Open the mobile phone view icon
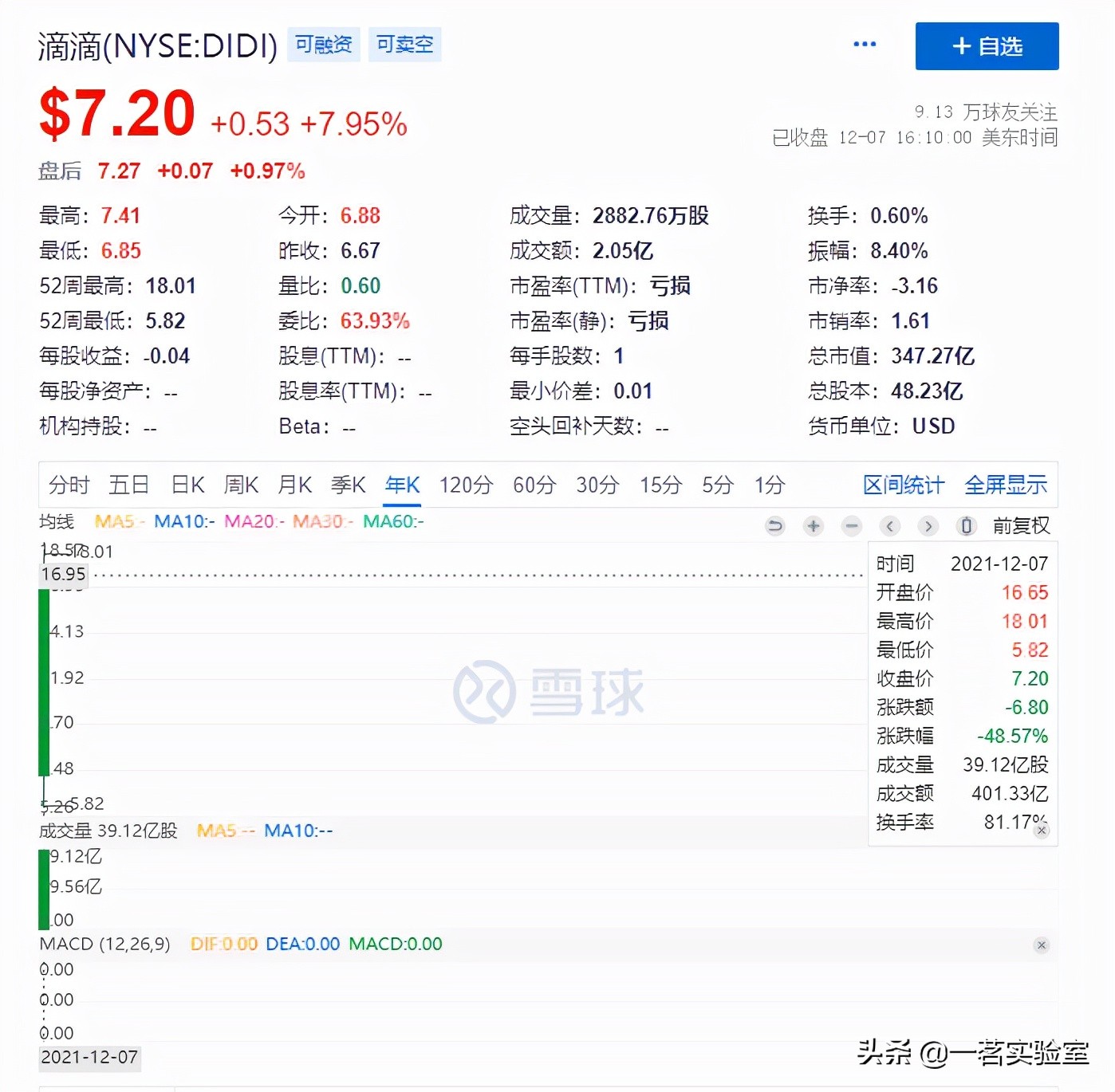This screenshot has height=1092, width=1115. pyautogui.click(x=966, y=526)
